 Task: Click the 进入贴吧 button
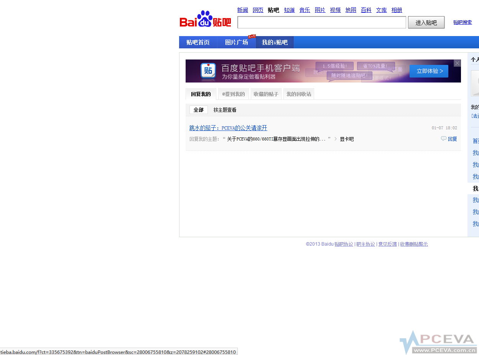426,22
